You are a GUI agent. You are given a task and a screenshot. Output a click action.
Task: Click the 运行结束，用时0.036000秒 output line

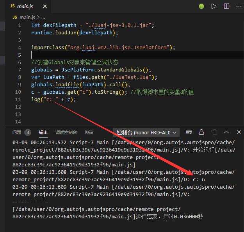(x=169, y=217)
